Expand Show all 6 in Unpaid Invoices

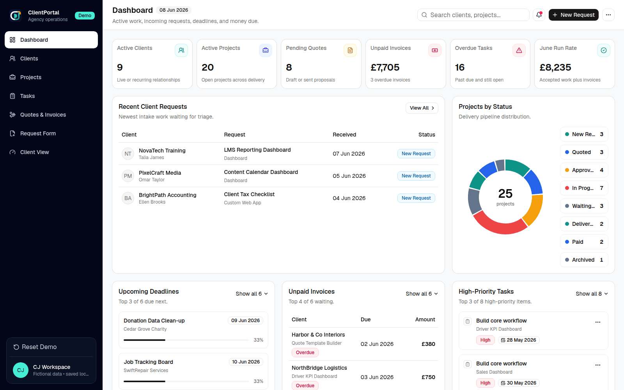(422, 294)
